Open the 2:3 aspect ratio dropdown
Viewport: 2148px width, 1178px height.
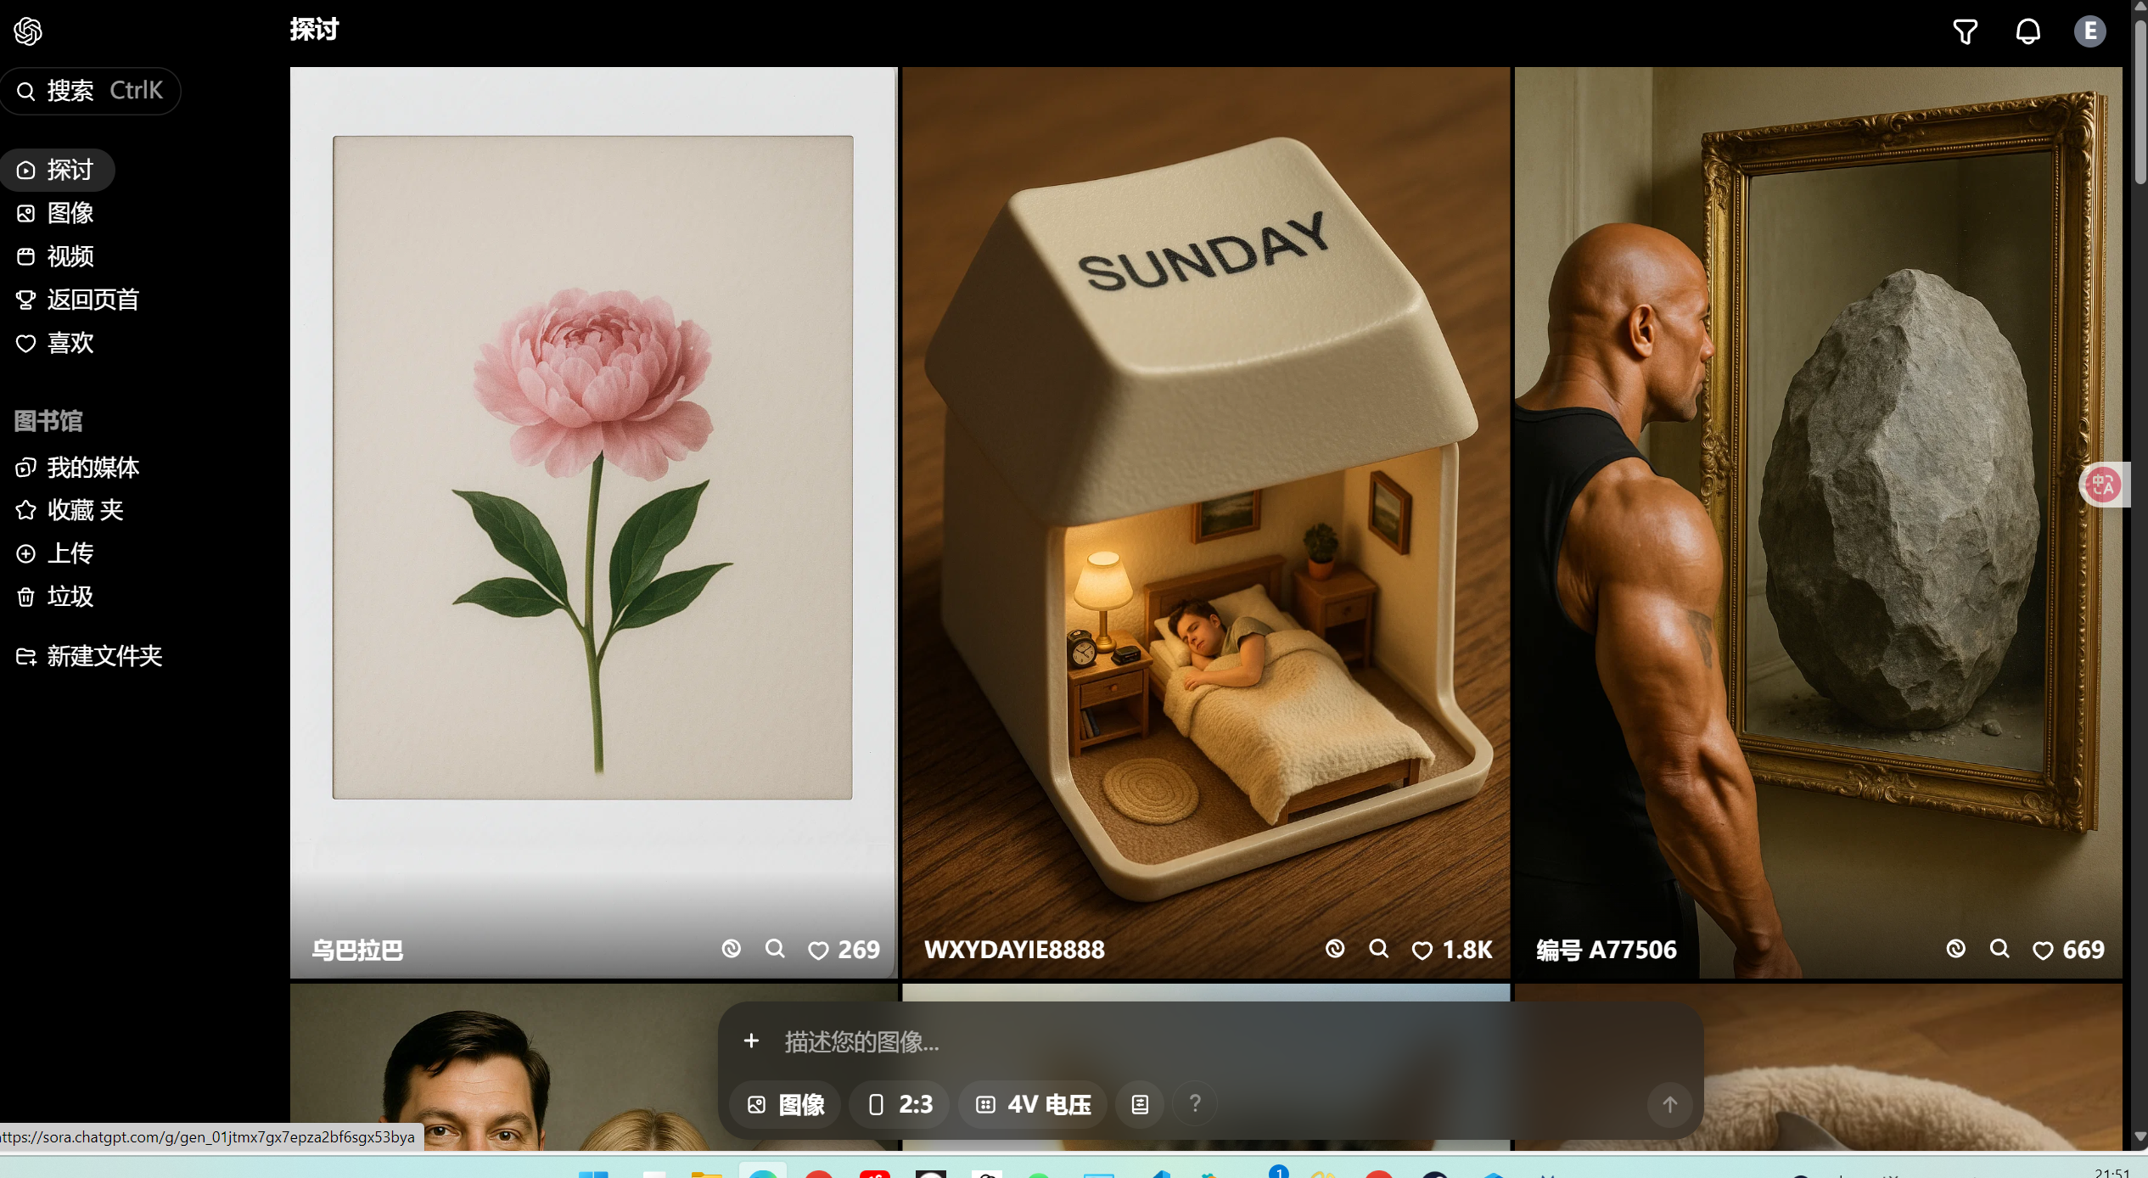[x=900, y=1104]
